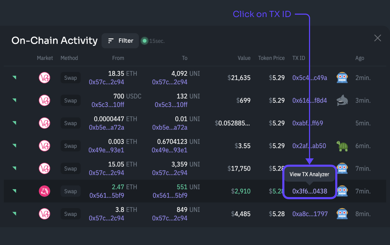
Task: Click the Value column header
Action: (244, 58)
